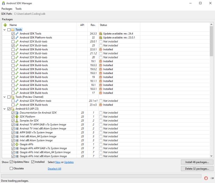Viewport: 215px width, 183px height.
Task: Click Build-tools 23 rc3 installed status icon
Action: (101, 105)
